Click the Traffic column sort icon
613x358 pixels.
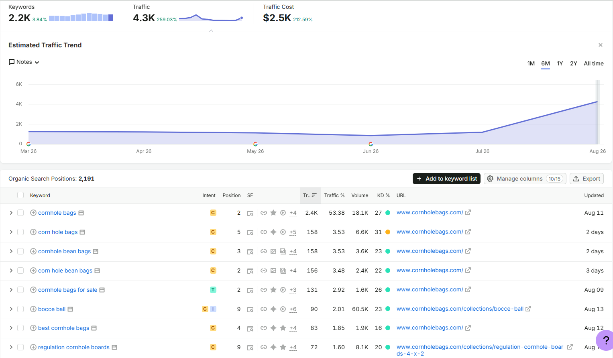pos(314,195)
